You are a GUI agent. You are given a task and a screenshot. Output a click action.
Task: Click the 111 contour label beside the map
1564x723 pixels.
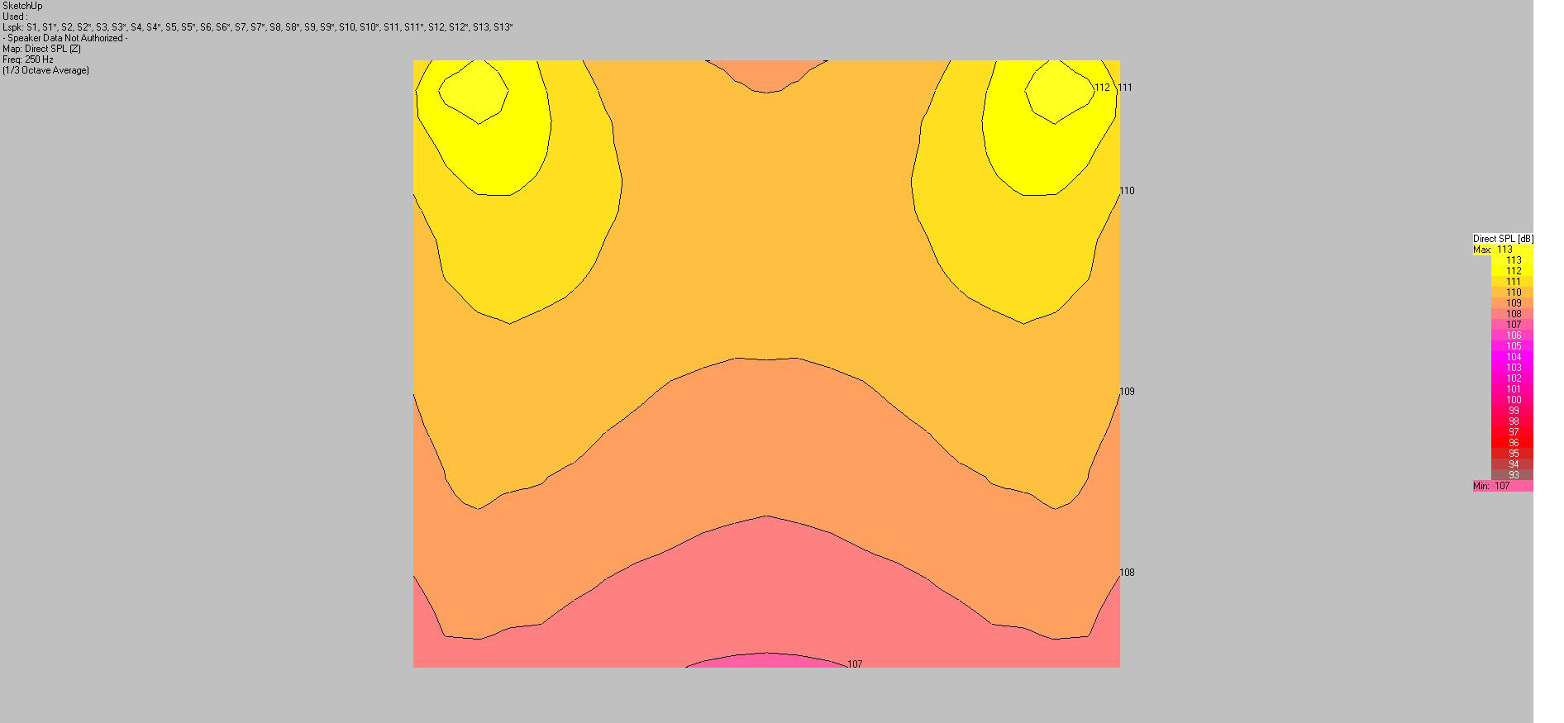point(1126,88)
